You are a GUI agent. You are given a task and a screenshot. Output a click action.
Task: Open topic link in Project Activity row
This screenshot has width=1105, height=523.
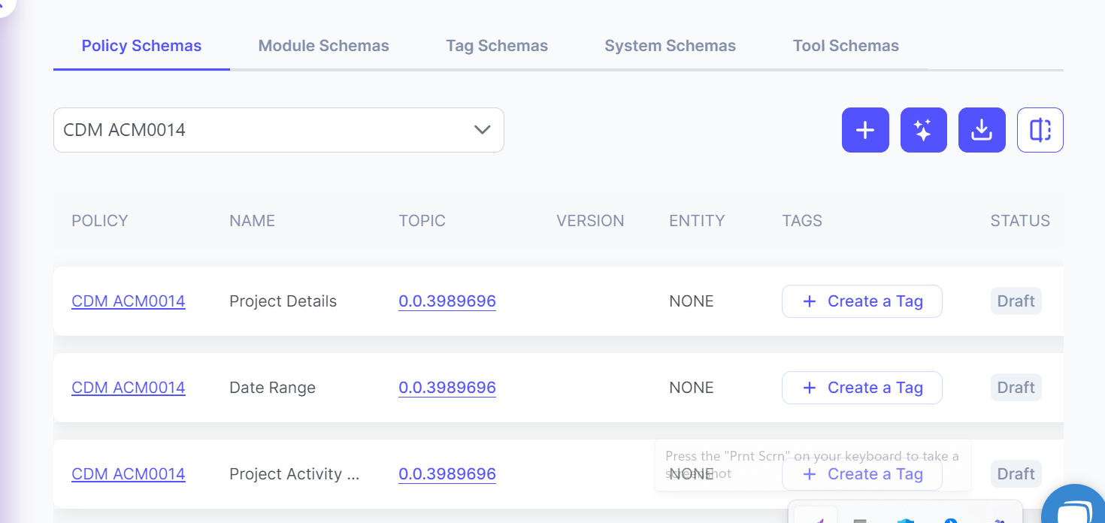pos(447,474)
